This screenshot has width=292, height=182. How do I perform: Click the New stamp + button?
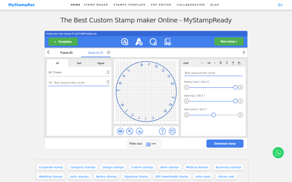[x=229, y=41]
